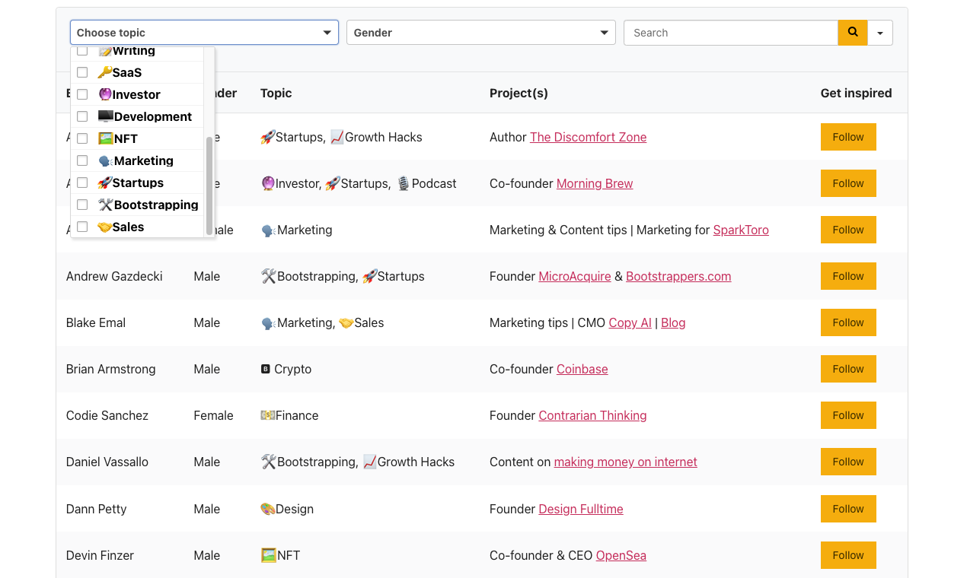Open Blake Emal's Blog link
This screenshot has width=967, height=578.
673,322
